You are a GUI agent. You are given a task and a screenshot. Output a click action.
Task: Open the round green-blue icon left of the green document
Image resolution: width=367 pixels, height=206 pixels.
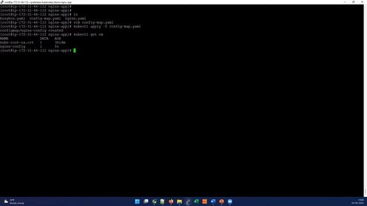[x=154, y=201]
